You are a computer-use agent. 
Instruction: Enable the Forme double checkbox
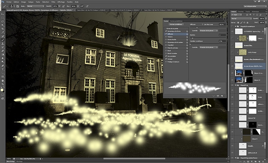click(166, 39)
